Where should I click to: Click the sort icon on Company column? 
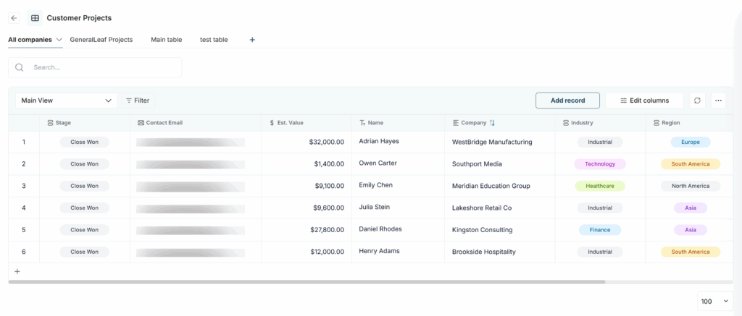[x=493, y=123]
